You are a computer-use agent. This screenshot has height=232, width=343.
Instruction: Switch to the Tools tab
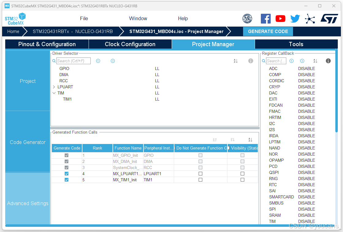[x=296, y=44]
